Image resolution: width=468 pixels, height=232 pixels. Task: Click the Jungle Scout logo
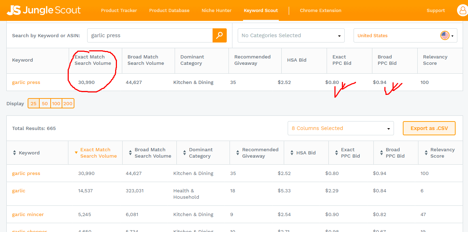point(44,10)
